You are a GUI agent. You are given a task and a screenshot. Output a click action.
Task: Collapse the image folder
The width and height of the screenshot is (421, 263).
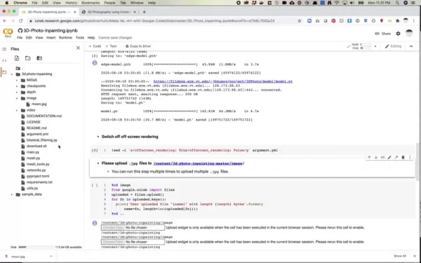[x=17, y=98]
